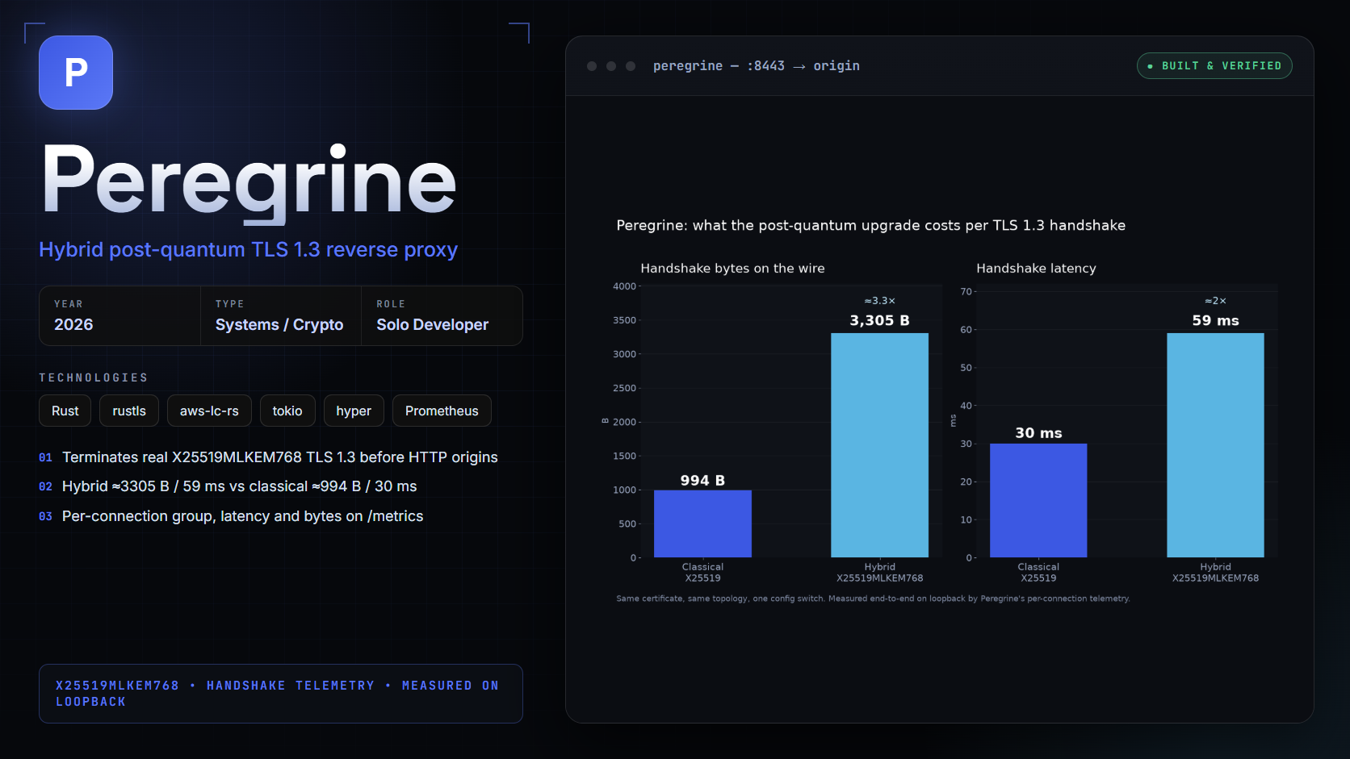The width and height of the screenshot is (1350, 759).
Task: Click the 59 ms hybrid latency bar
Action: point(1215,445)
